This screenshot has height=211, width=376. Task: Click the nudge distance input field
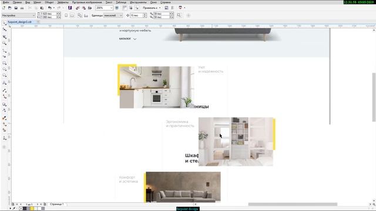click(x=136, y=15)
